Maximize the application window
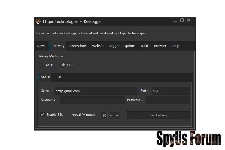 182,20
